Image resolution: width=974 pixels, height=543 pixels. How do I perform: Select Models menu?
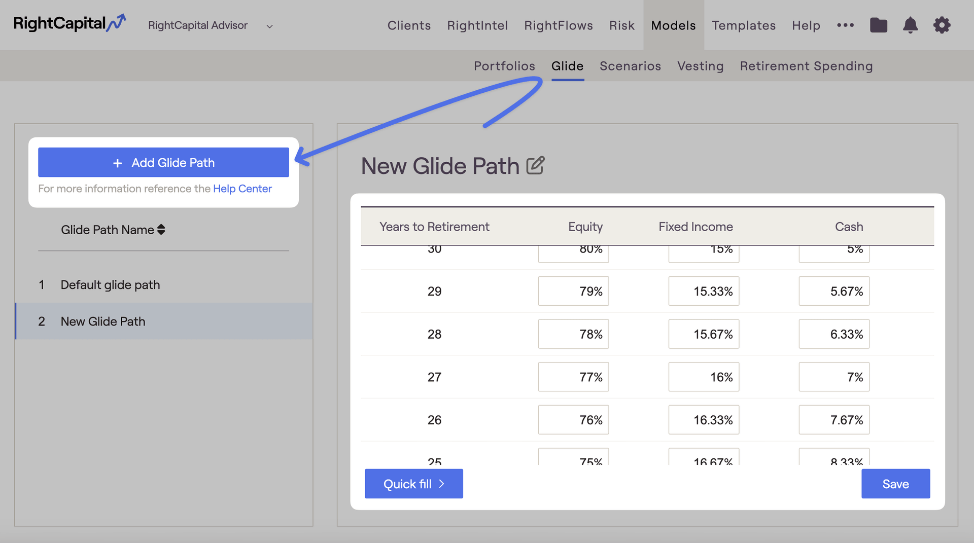coord(674,25)
